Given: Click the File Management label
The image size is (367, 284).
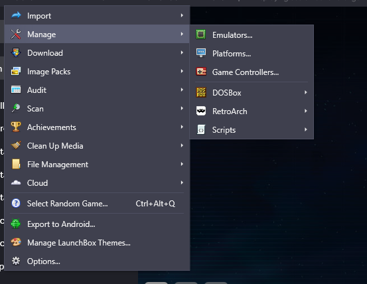Looking at the screenshot, I should 58,165.
